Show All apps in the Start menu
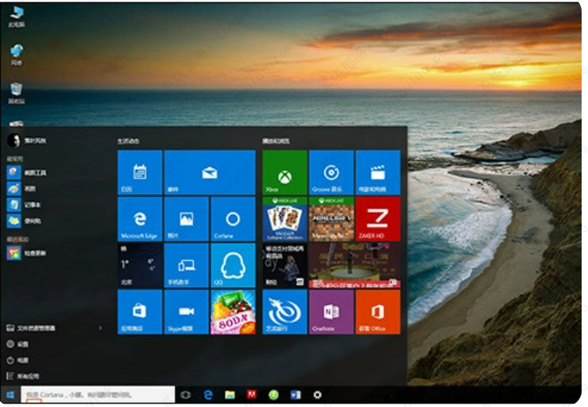Screen dimensions: 588x407 (x=22, y=376)
